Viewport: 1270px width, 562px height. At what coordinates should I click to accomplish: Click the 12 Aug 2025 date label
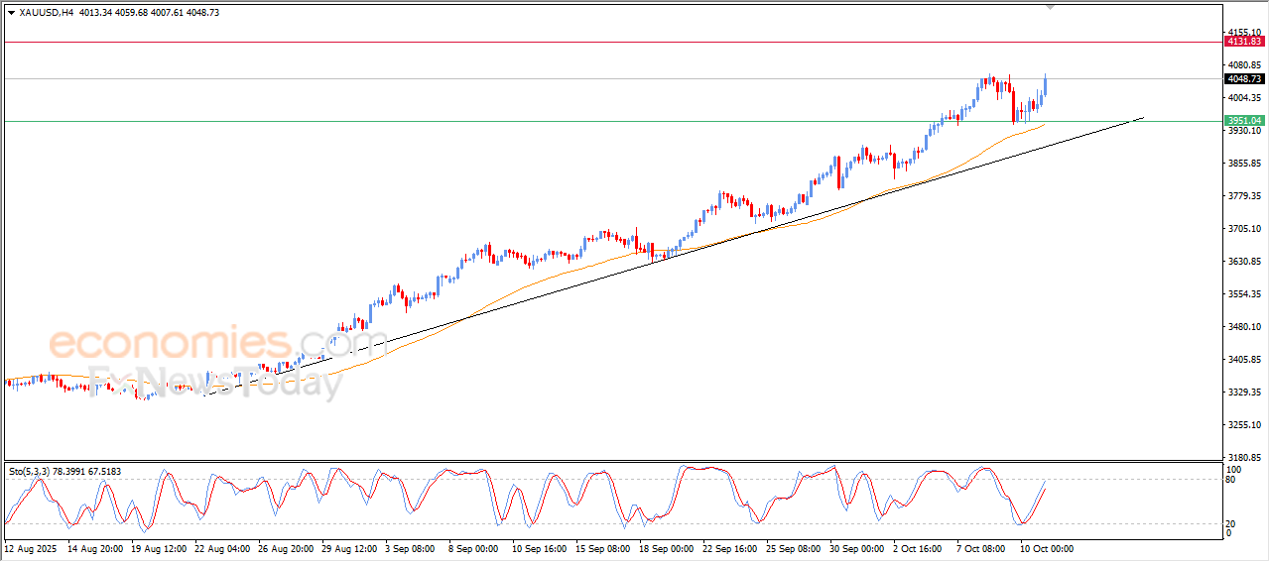point(32,548)
